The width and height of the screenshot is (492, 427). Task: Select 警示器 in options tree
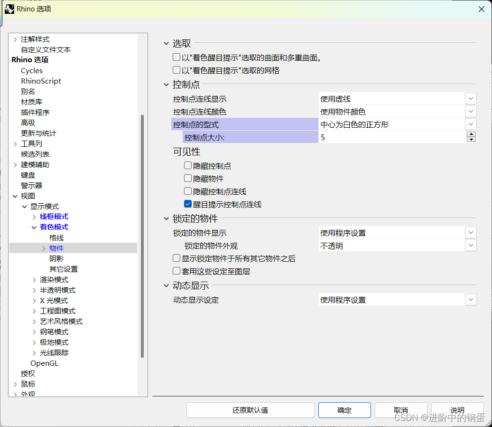[x=31, y=185]
